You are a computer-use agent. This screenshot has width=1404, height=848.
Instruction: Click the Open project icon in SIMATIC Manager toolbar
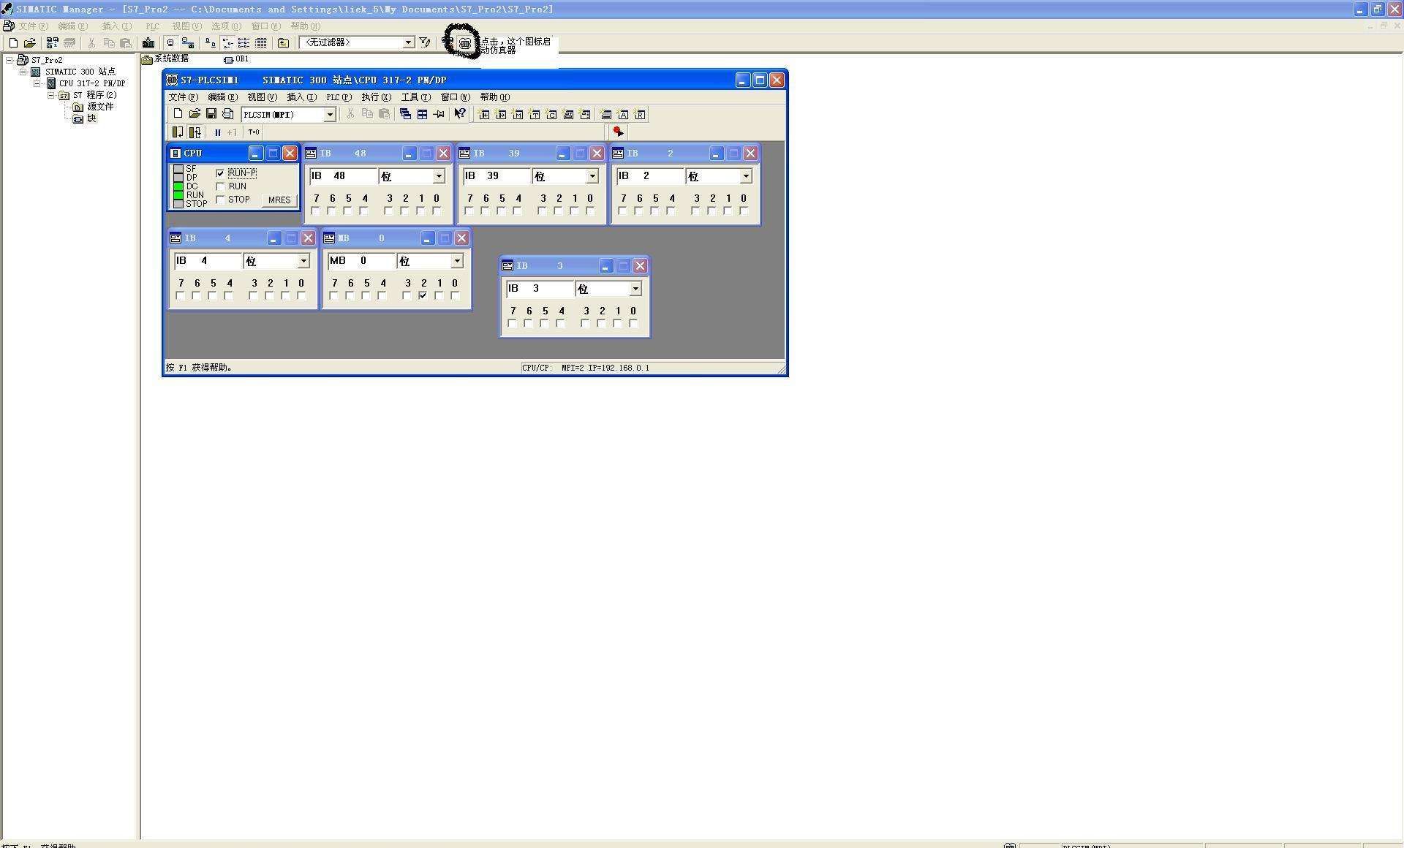pyautogui.click(x=30, y=43)
